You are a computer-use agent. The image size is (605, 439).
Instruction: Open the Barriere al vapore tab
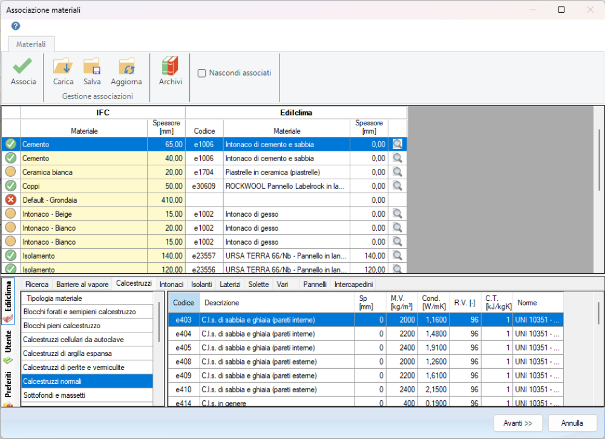[82, 285]
